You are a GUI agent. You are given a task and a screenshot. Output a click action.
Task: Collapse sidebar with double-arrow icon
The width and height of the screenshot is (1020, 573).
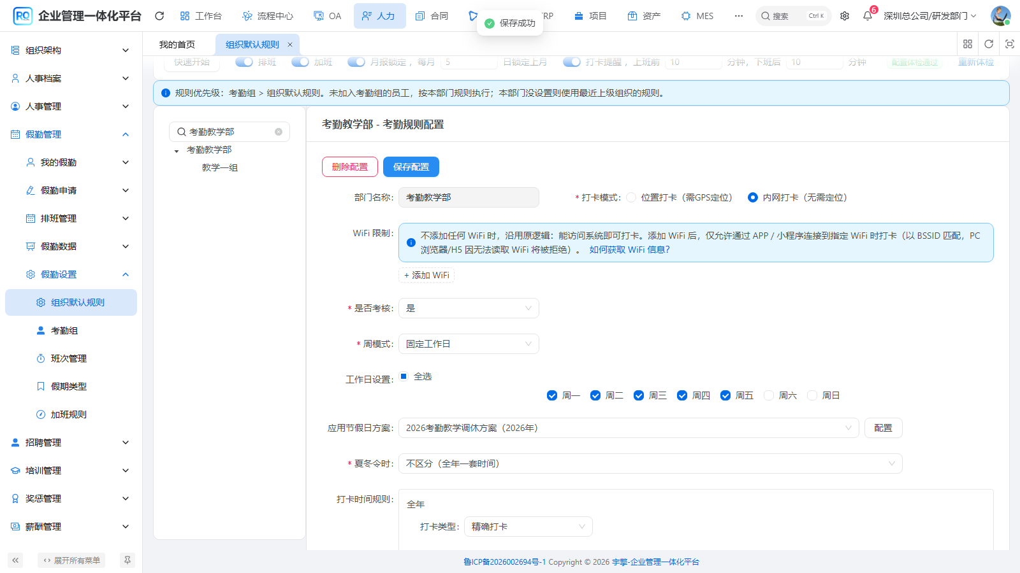[x=15, y=560]
